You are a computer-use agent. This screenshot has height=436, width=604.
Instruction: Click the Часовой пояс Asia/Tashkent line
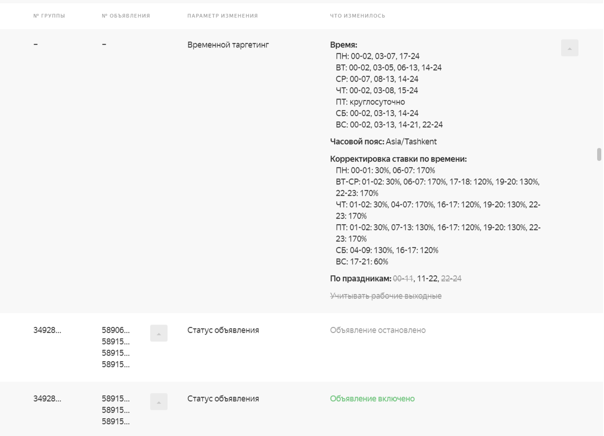[383, 142]
